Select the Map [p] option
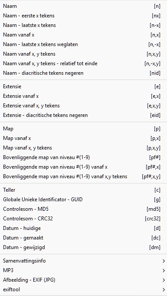Screen dimensions: 167x296 tap(83, 129)
